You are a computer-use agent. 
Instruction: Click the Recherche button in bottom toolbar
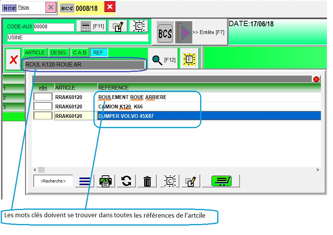point(53,181)
